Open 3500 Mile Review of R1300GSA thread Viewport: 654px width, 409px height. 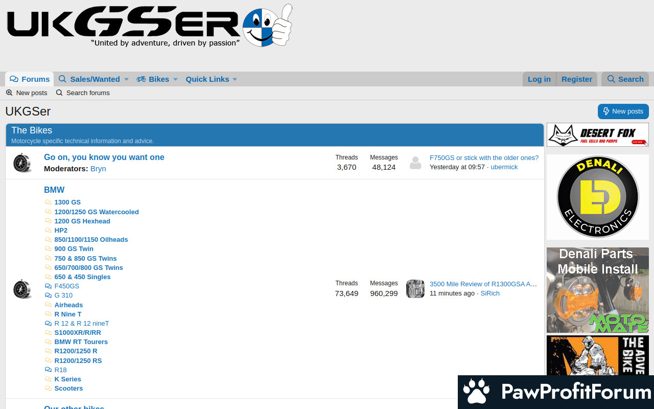point(483,284)
